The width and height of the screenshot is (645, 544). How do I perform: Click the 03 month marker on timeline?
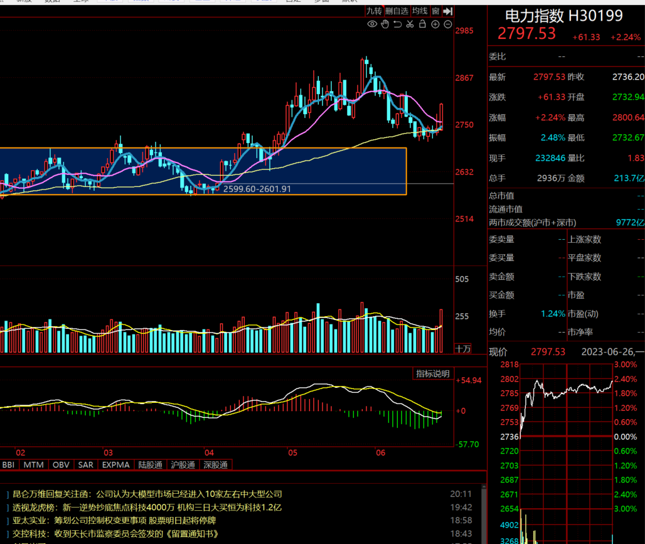click(x=108, y=452)
